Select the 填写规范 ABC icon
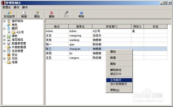173x107 pixels. tap(9, 40)
